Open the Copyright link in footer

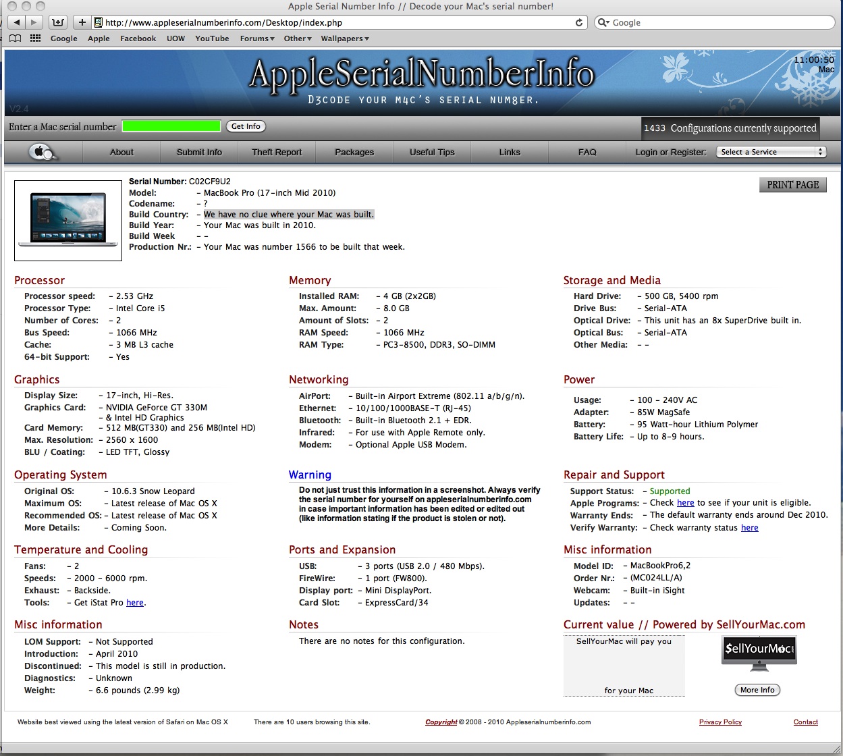441,722
